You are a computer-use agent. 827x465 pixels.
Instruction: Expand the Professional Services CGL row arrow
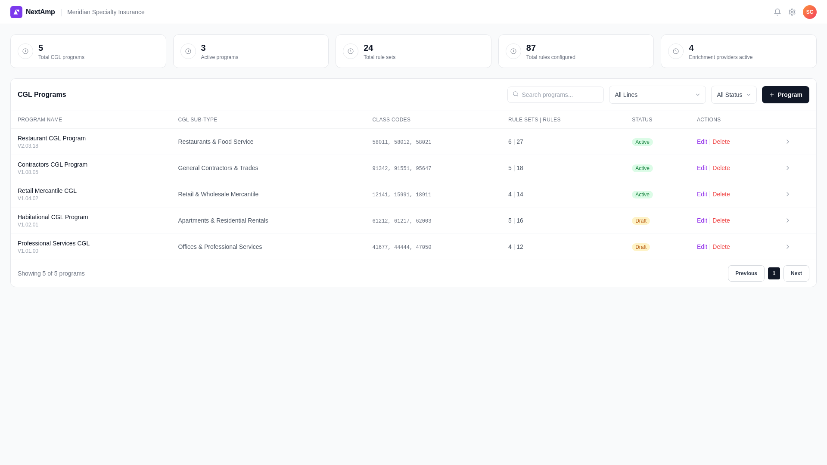788,247
